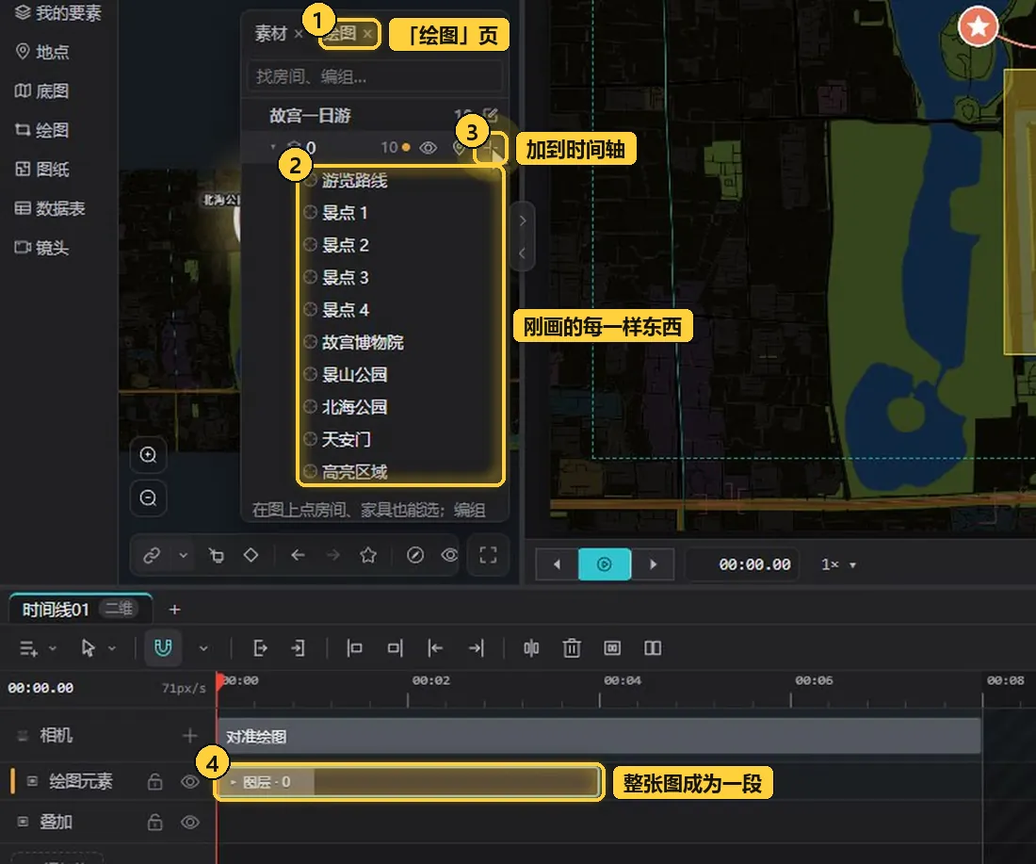Screen dimensions: 1036x864
Task: Click the compass icon in map toolbar
Action: coord(415,555)
